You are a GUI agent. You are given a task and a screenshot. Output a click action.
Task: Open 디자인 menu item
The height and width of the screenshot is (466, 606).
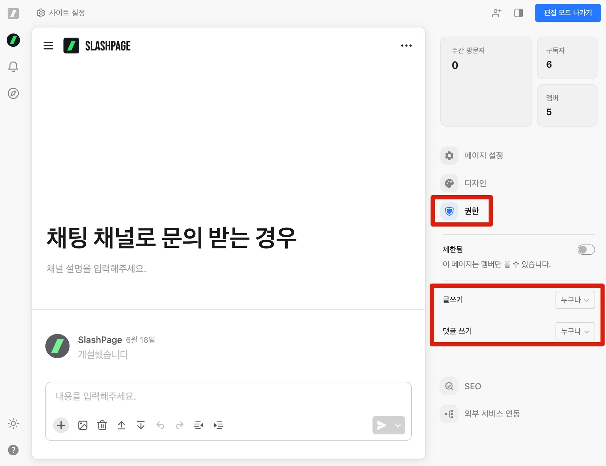[x=475, y=183]
